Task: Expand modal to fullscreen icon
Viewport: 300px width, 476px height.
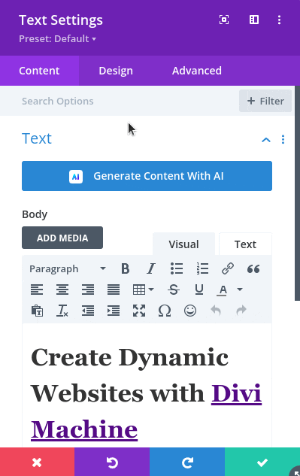Action: (x=224, y=20)
